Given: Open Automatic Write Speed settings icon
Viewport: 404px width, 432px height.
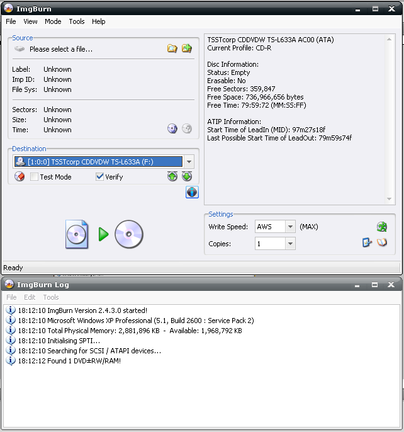Looking at the screenshot, I should (x=382, y=227).
